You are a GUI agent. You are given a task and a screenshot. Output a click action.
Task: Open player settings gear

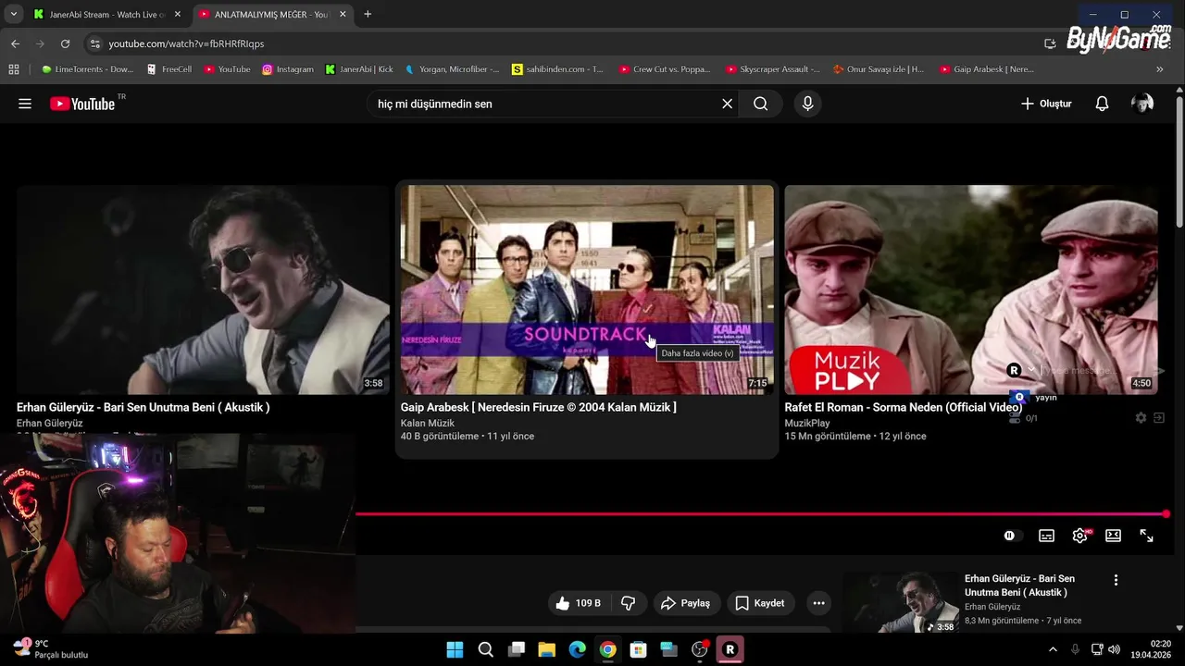point(1079,536)
